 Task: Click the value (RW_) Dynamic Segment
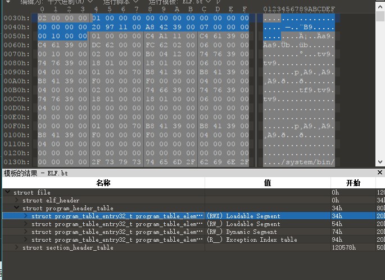[242, 232]
